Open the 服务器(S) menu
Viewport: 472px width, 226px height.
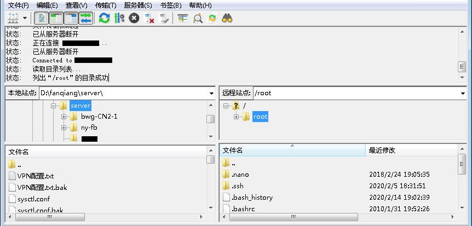pyautogui.click(x=138, y=5)
